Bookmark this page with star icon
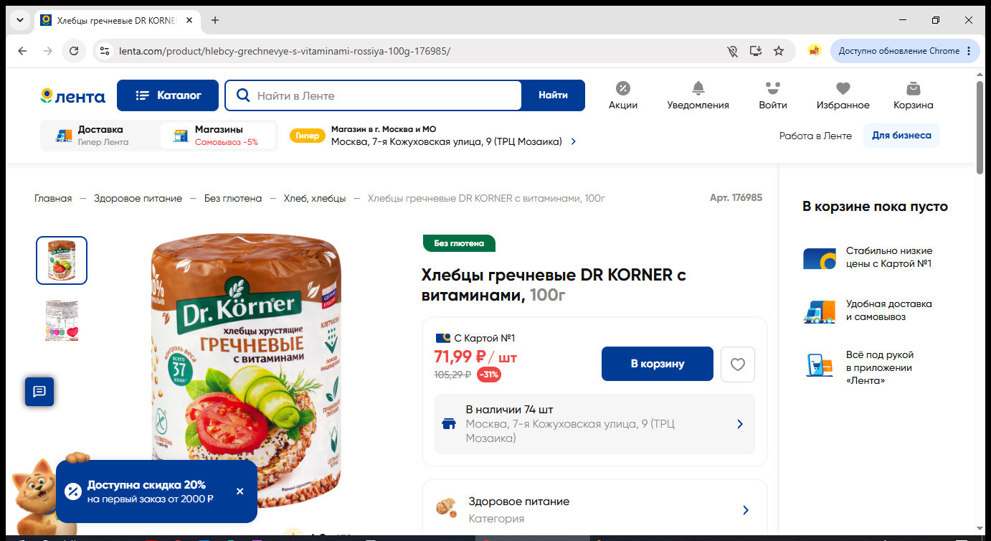Image resolution: width=991 pixels, height=541 pixels. pos(779,51)
